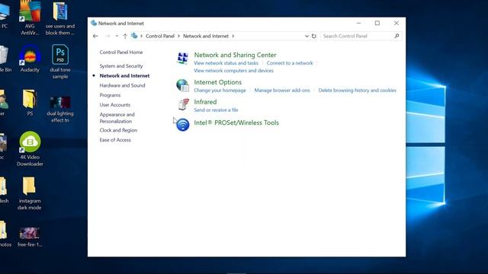Click Delete browsing history and cookies
488x274 pixels.
pos(358,91)
